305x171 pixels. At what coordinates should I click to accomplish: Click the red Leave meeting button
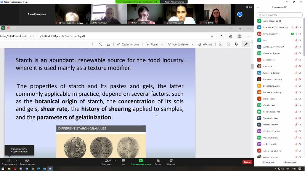247,162
